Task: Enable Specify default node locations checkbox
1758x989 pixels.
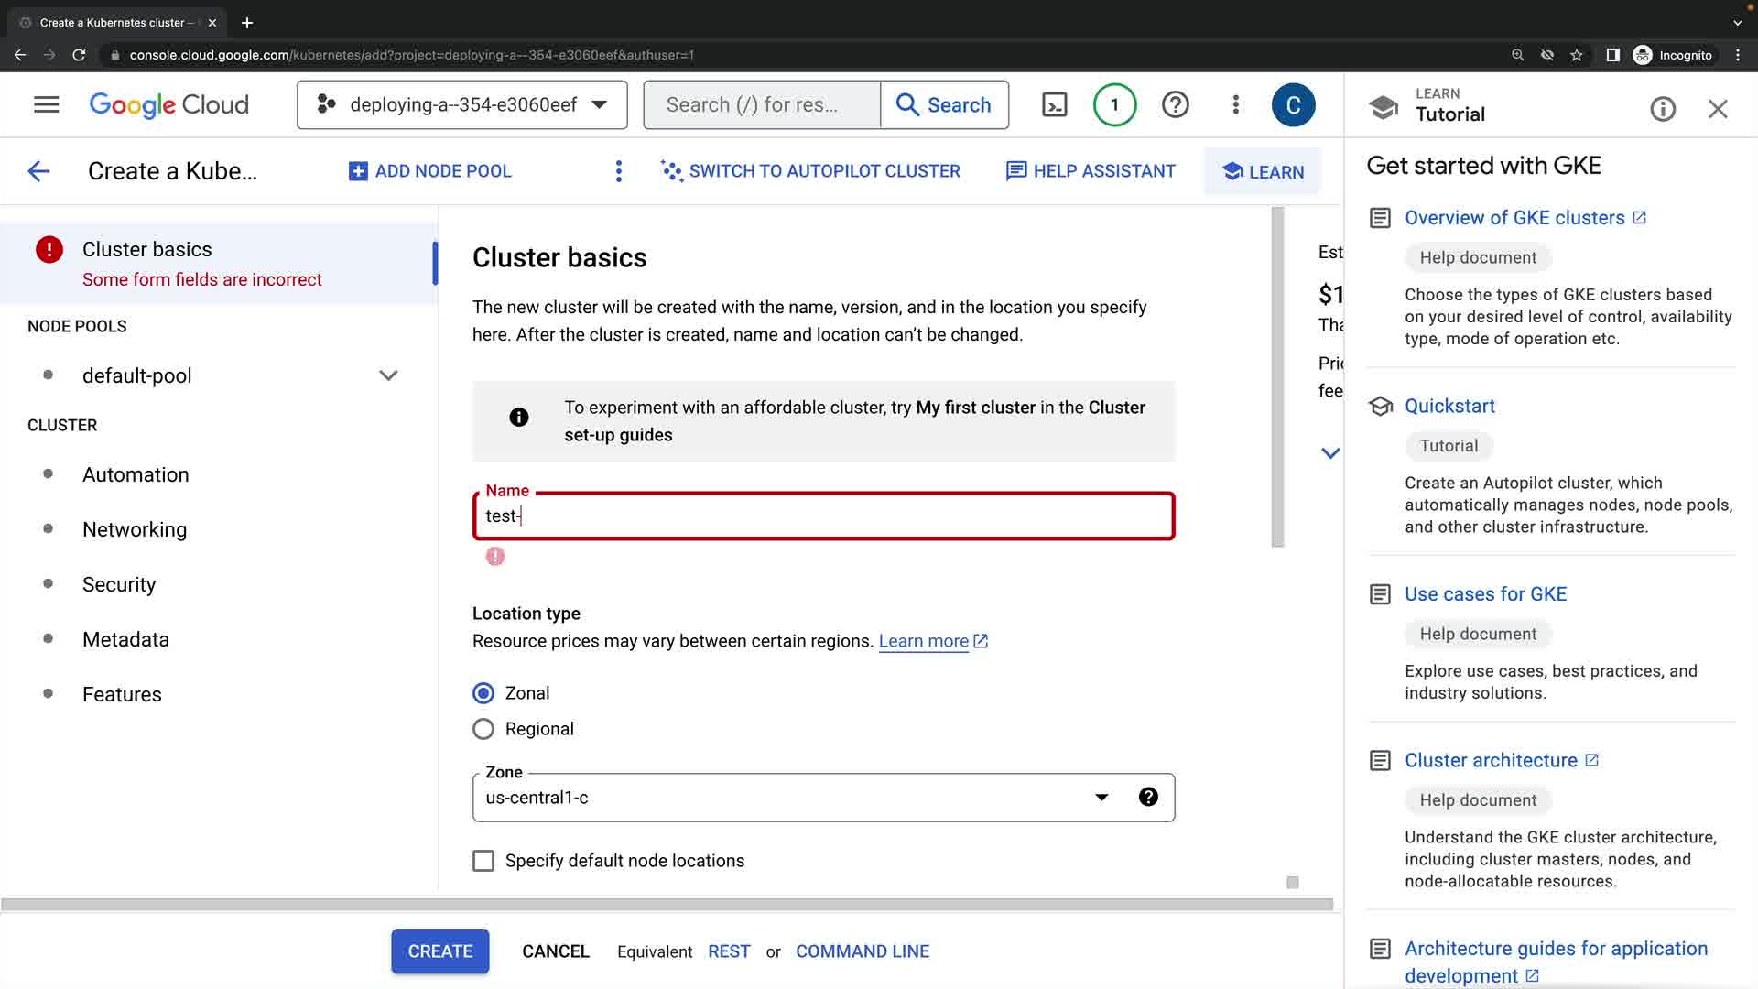Action: [x=483, y=861]
